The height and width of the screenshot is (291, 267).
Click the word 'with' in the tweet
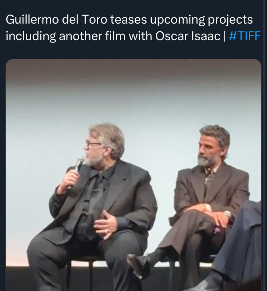pyautogui.click(x=140, y=36)
